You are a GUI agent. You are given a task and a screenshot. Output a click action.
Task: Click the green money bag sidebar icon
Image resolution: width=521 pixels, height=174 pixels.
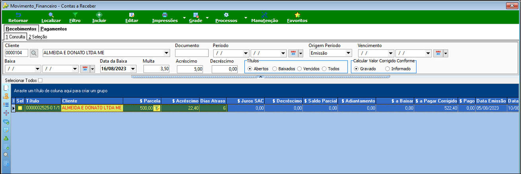pos(6,138)
